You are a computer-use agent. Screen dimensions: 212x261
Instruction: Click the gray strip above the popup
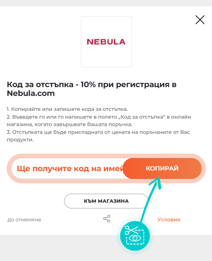pyautogui.click(x=106, y=3)
